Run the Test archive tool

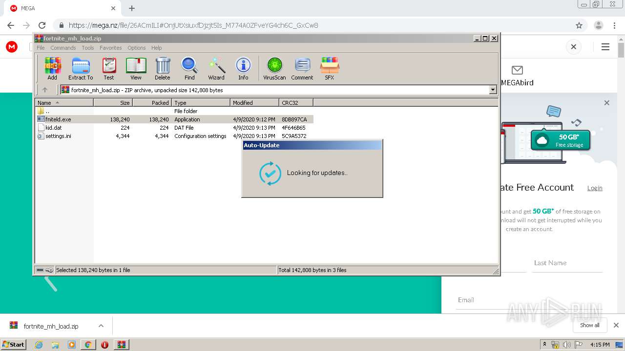(109, 68)
